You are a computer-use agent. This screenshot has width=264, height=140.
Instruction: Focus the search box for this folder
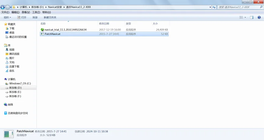click(x=238, y=7)
